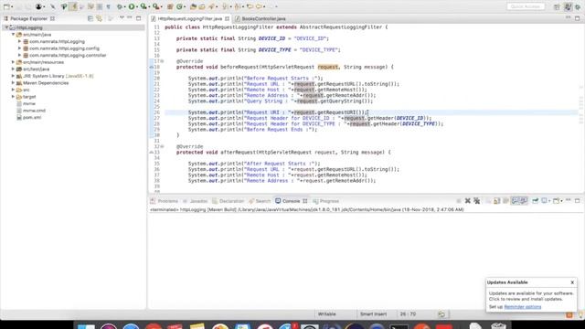Image resolution: width=585 pixels, height=329 pixels.
Task: Collapse the src/main/java folder arrow
Action: (13, 35)
